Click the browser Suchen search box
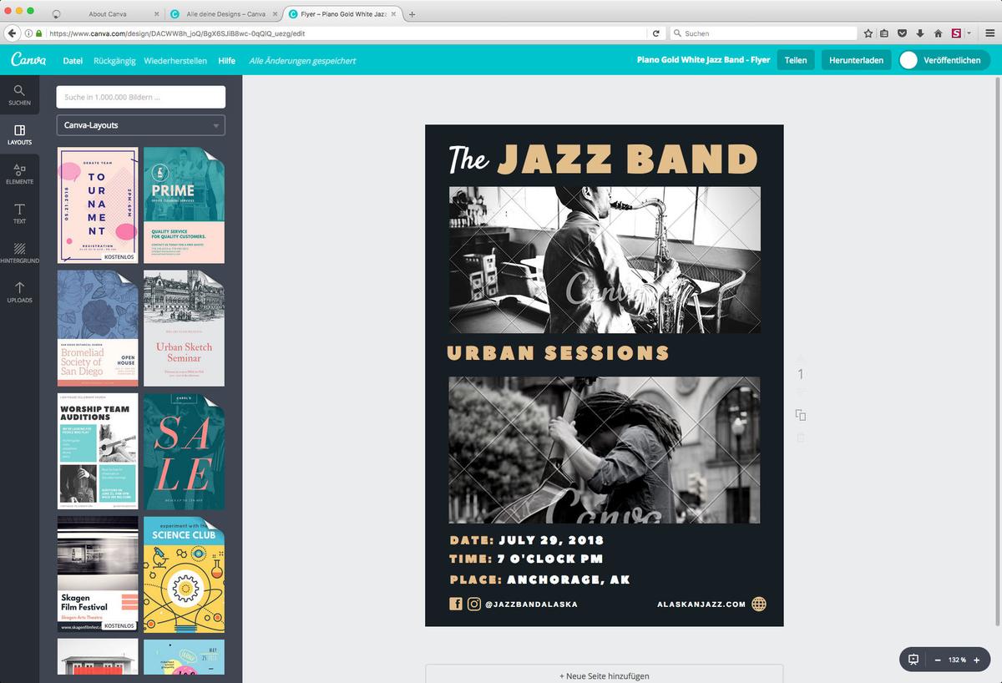Viewport: 1002px width, 683px height. pyautogui.click(x=764, y=33)
